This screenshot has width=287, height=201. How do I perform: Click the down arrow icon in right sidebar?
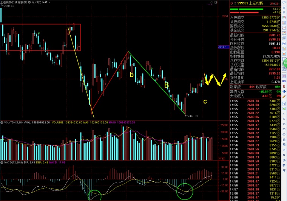point(284,12)
